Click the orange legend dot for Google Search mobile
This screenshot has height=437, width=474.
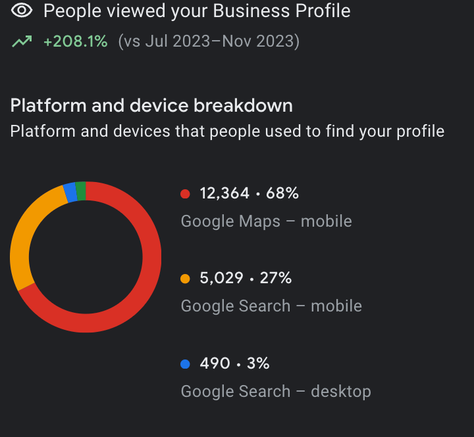(185, 279)
